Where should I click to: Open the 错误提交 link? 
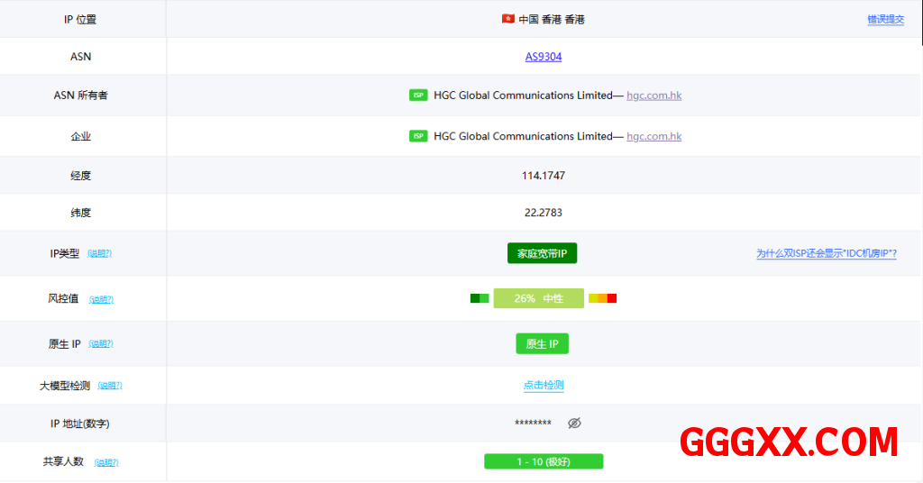[885, 19]
